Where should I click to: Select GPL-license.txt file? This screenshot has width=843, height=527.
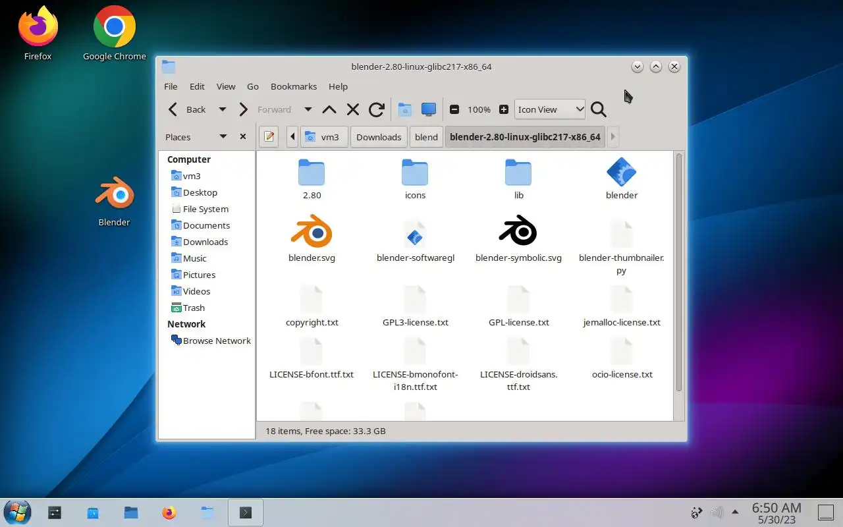coord(518,299)
